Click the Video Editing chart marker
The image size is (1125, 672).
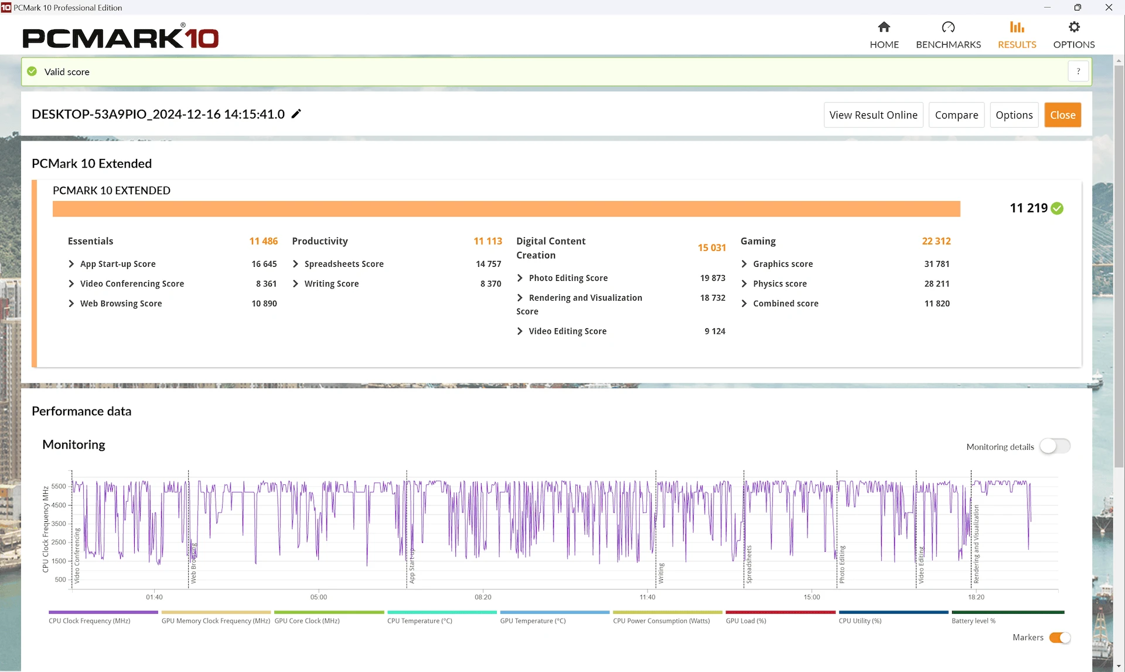pos(921,565)
